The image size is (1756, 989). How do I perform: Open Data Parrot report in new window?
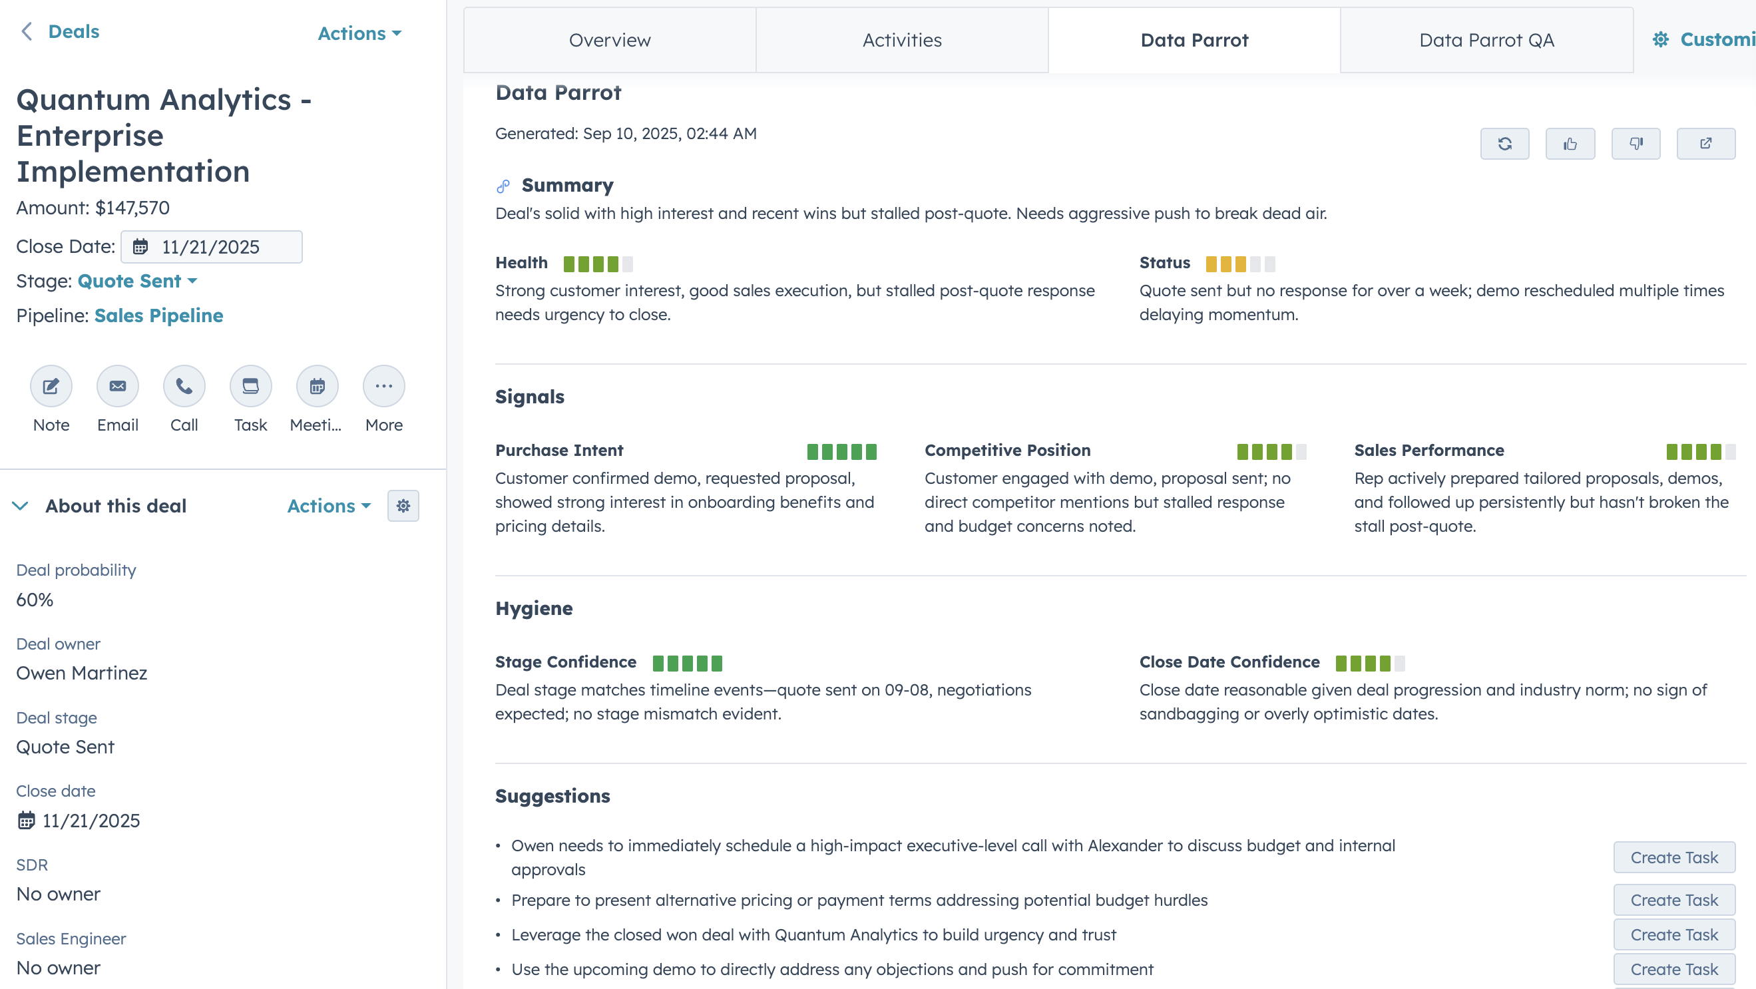(x=1706, y=144)
